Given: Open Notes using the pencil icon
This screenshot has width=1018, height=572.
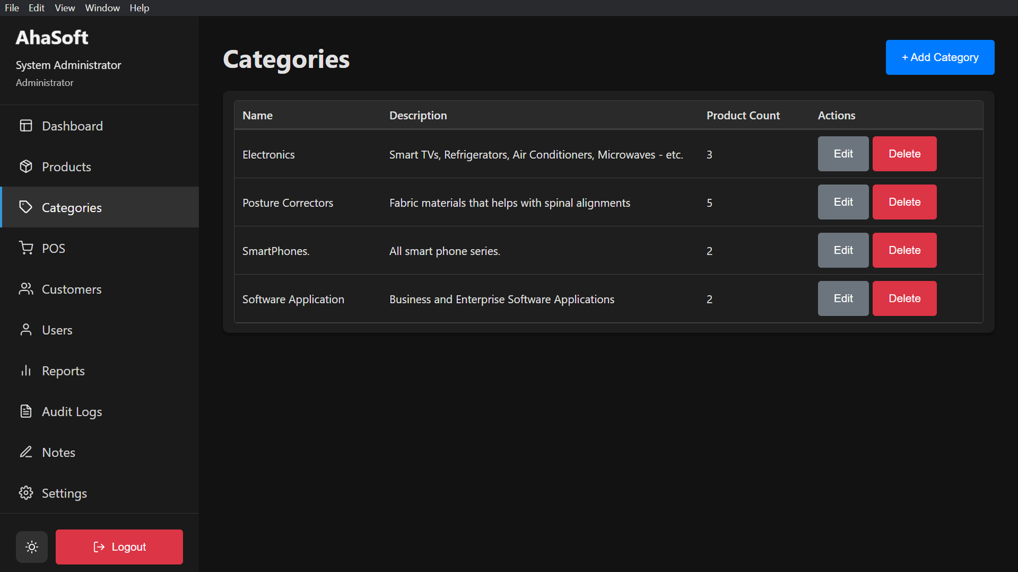Looking at the screenshot, I should click(x=26, y=452).
